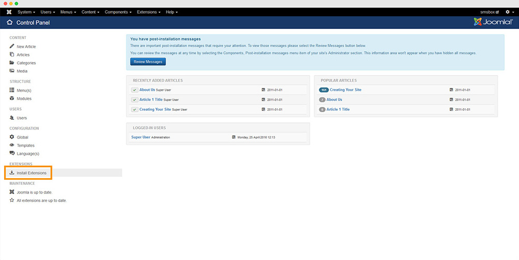Open Article 1 Title in Recently Added Articles

pyautogui.click(x=151, y=100)
